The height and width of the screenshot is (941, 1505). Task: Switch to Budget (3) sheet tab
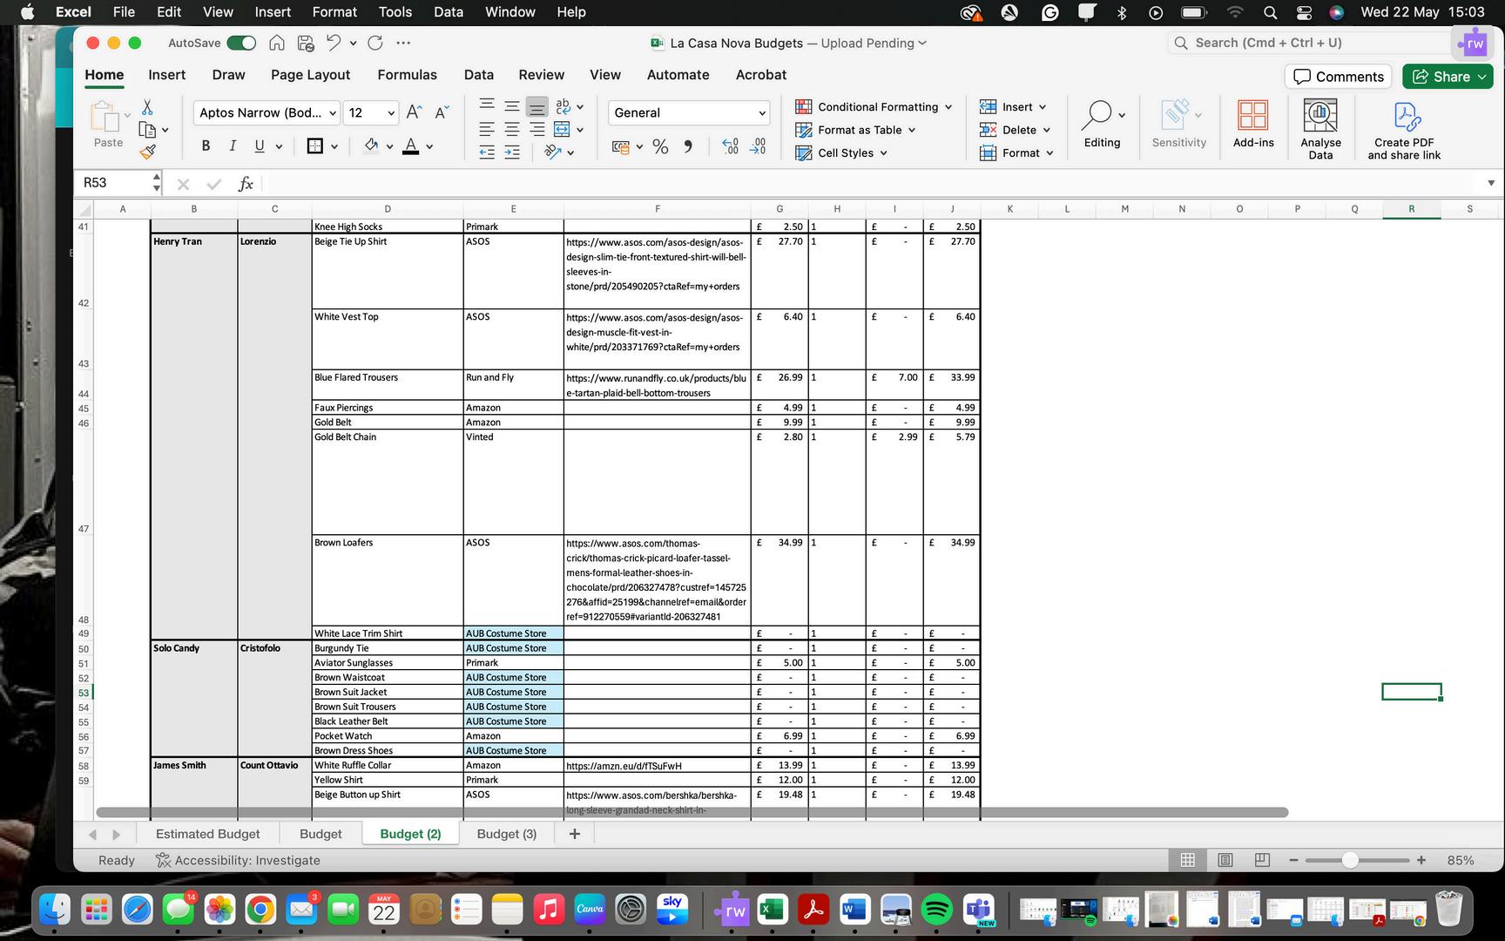(x=507, y=834)
